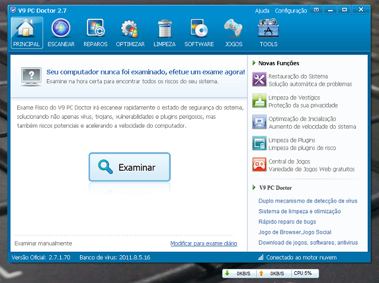The height and width of the screenshot is (283, 379).
Task: Open the Ajuda menu
Action: [262, 11]
